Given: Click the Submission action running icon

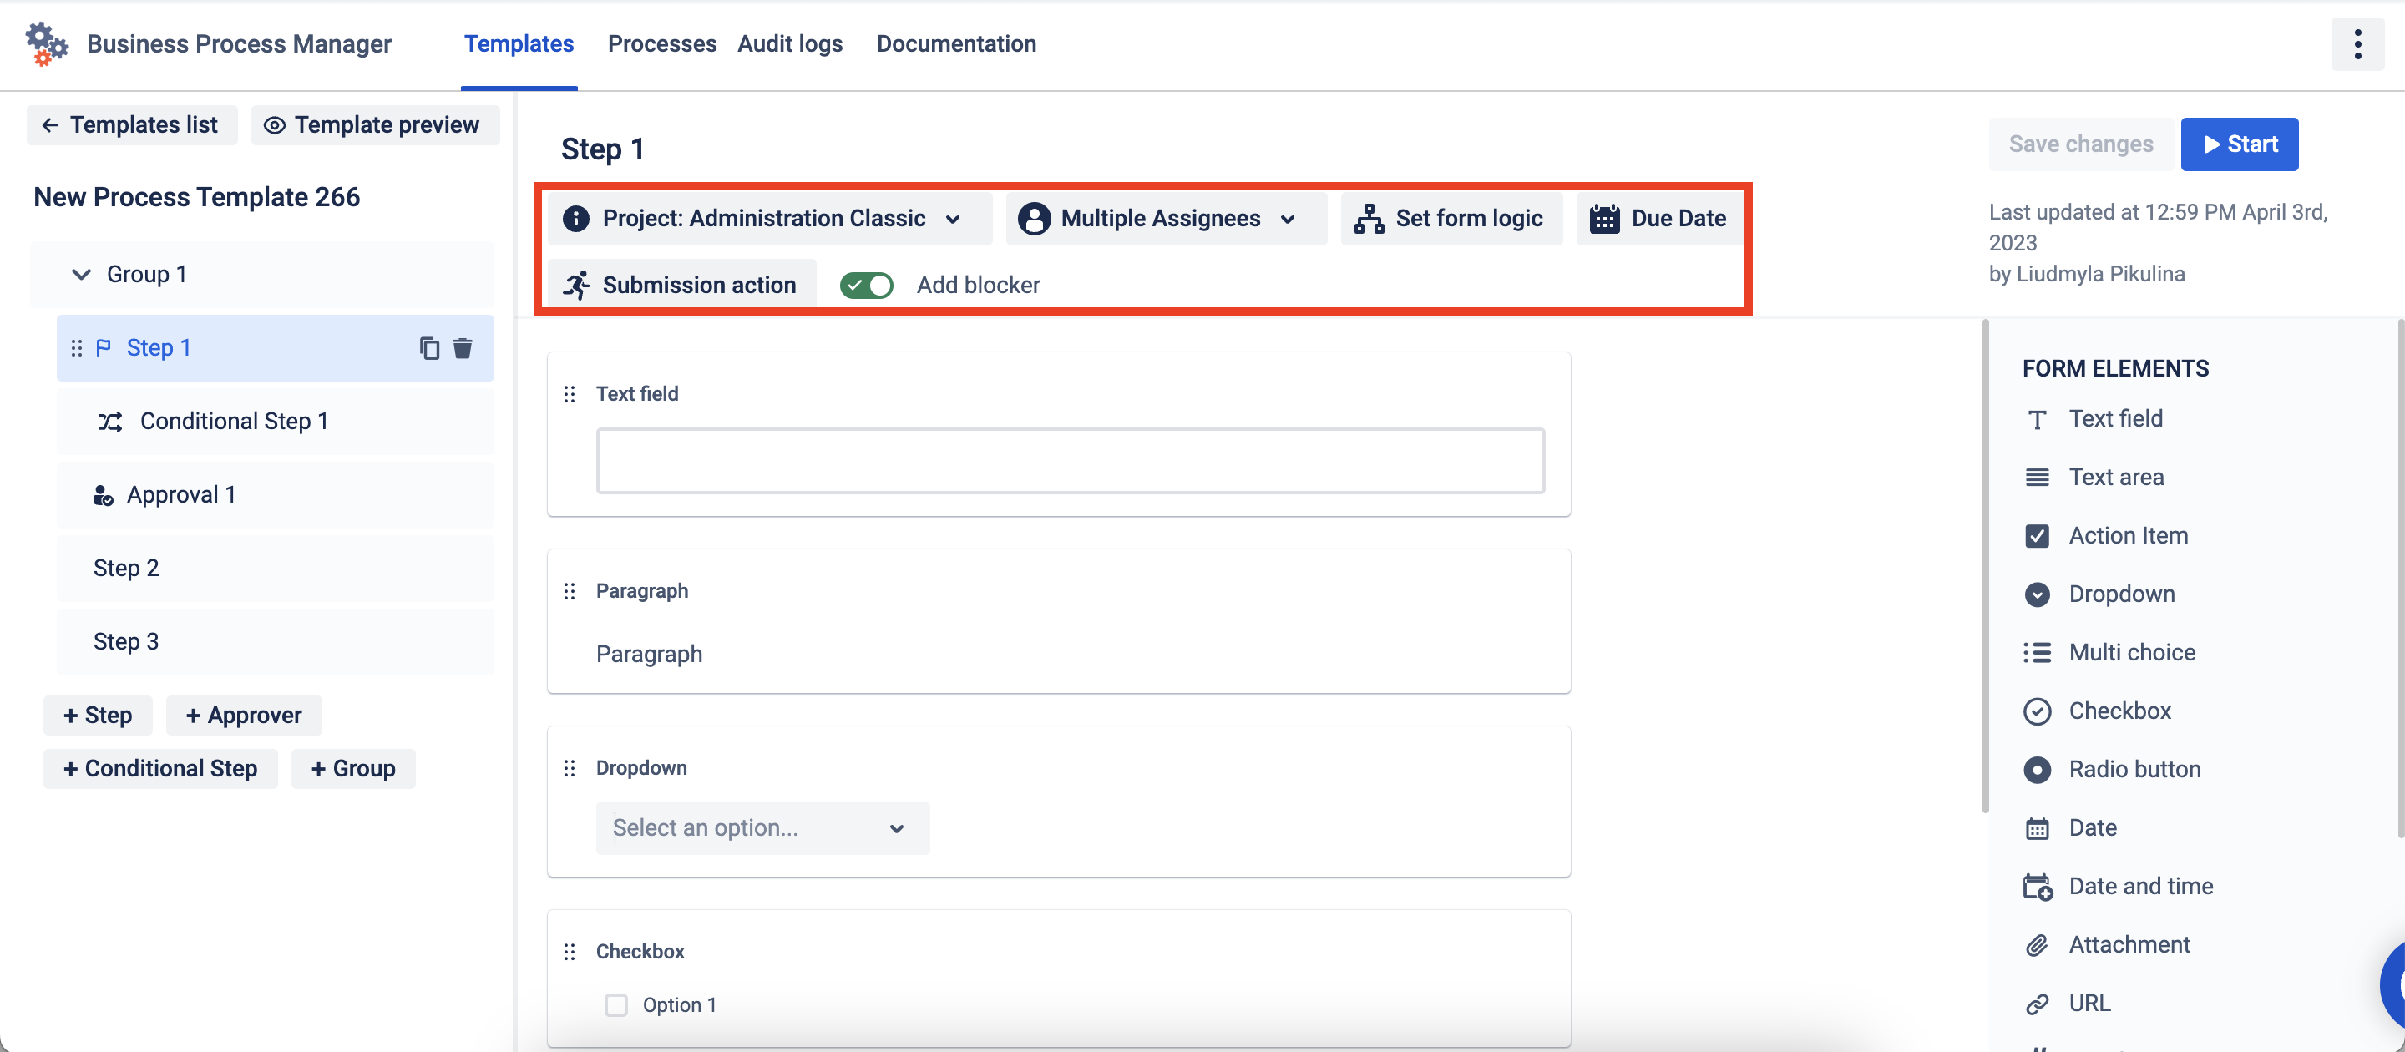Looking at the screenshot, I should [x=576, y=285].
